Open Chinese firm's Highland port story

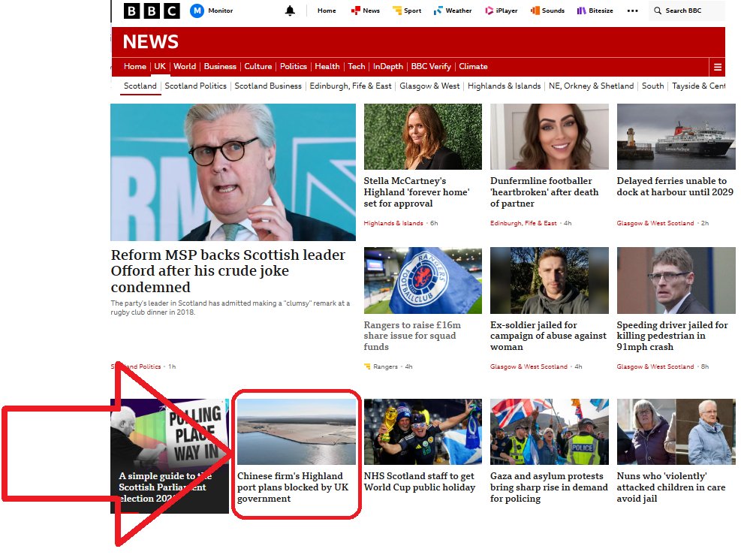tap(293, 487)
